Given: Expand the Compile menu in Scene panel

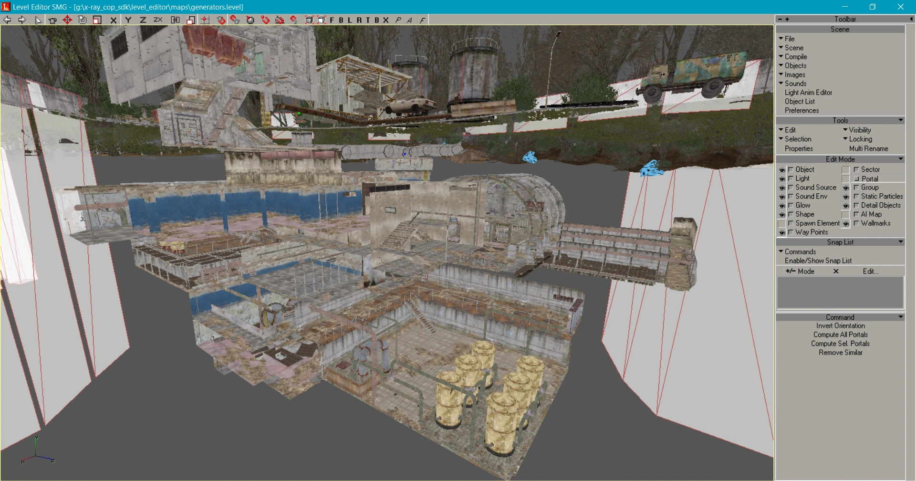Looking at the screenshot, I should coord(795,57).
